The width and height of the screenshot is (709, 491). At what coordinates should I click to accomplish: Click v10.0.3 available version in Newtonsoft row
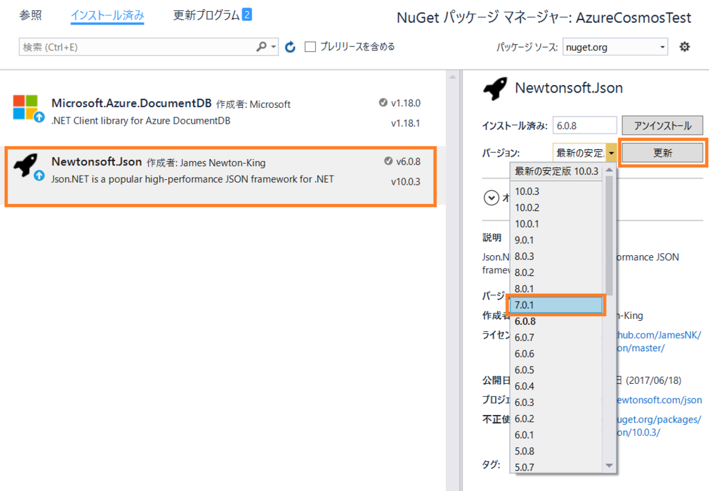pos(406,182)
